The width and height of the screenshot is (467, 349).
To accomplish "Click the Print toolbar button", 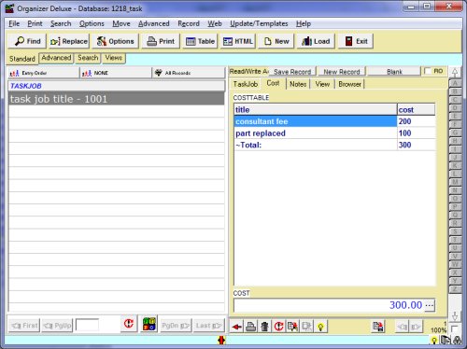I will 161,41.
